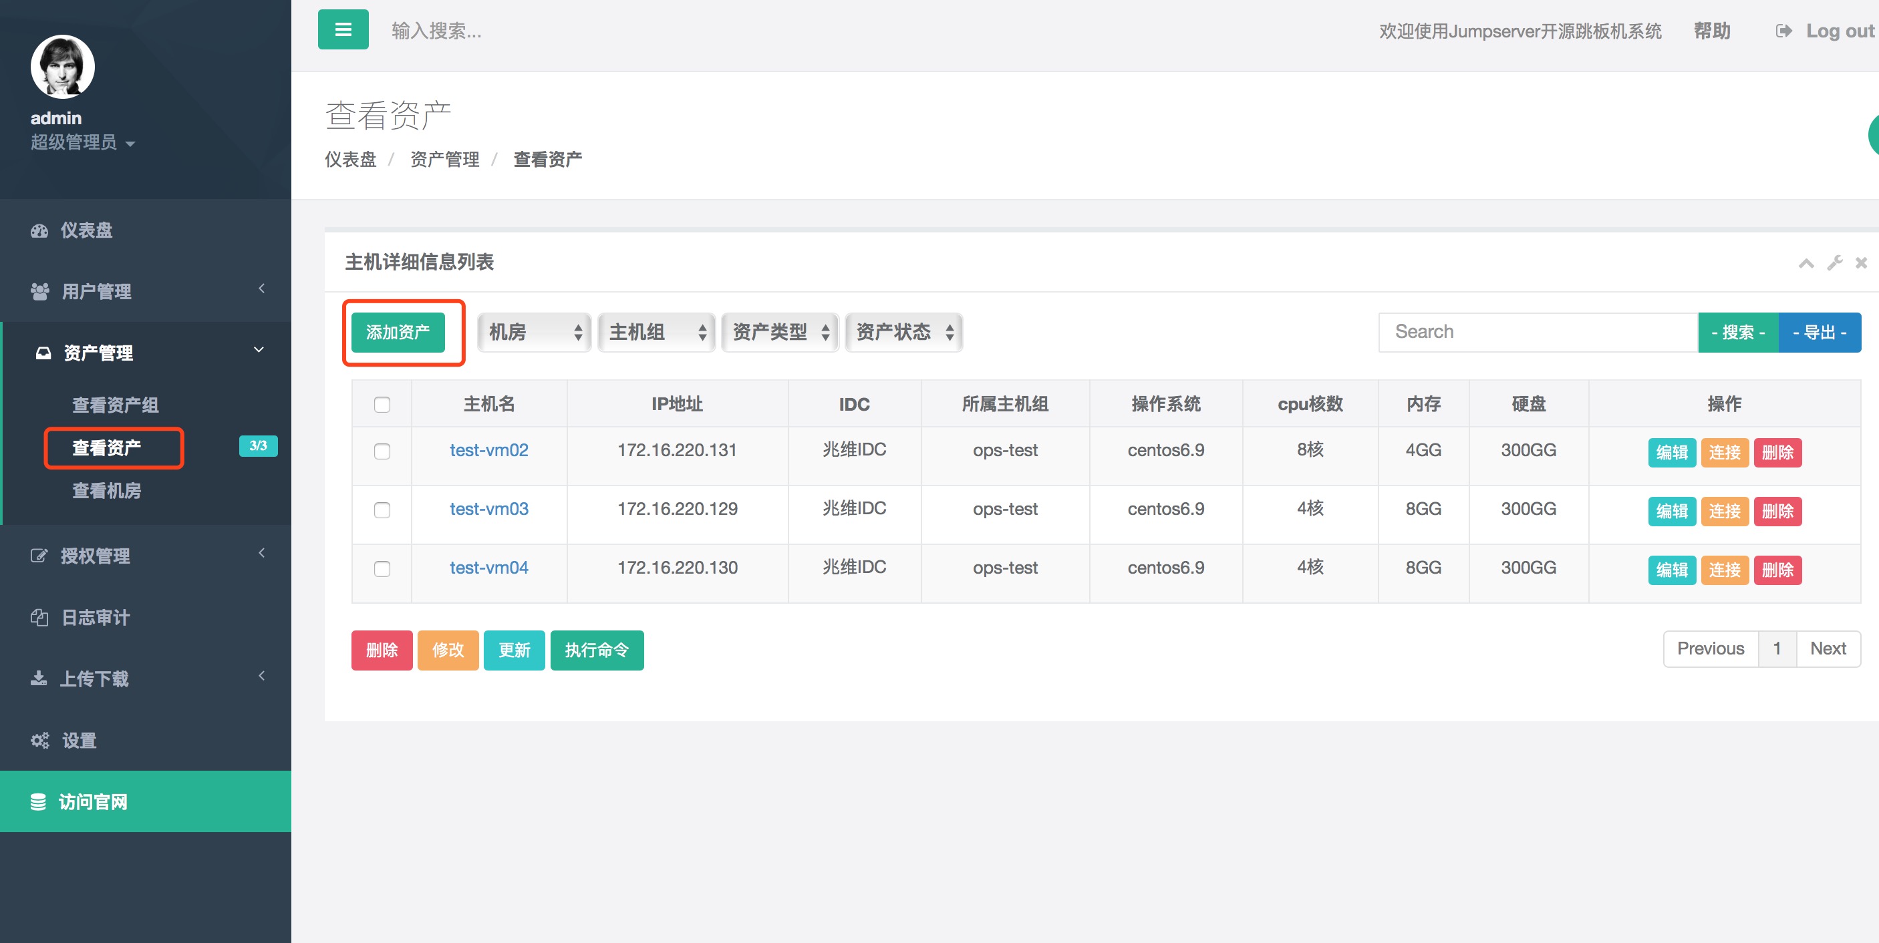Open the test-vm03 hostname link
Image resolution: width=1879 pixels, height=943 pixels.
488,509
